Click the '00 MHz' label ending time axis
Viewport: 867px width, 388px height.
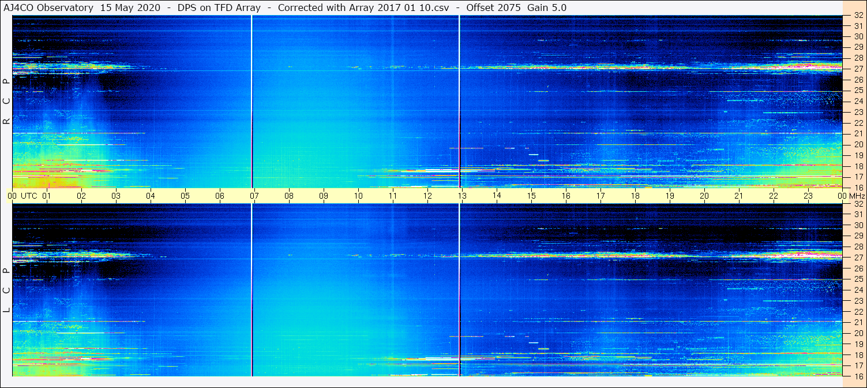point(850,196)
